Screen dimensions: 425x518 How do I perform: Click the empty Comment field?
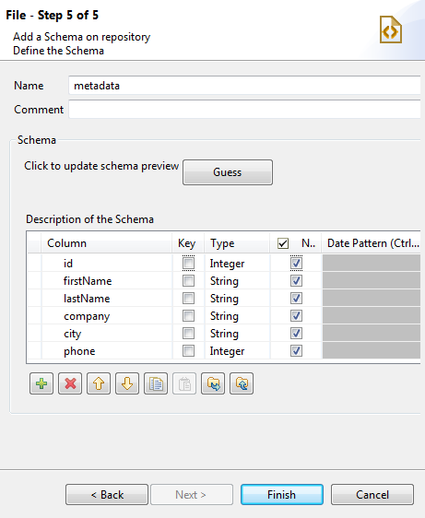click(x=244, y=110)
